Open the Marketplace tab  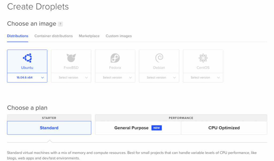coord(89,36)
